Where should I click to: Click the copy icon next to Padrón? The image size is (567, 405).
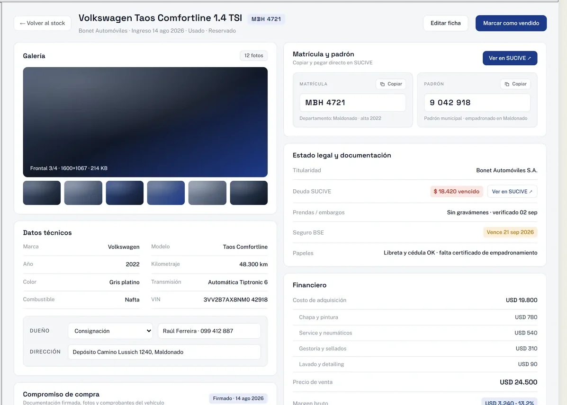(507, 84)
